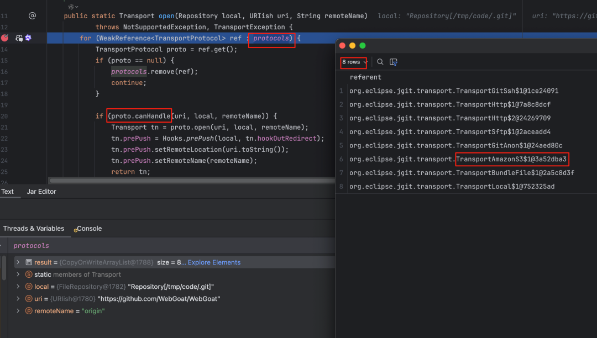Minimize the collection viewer window

coord(352,46)
